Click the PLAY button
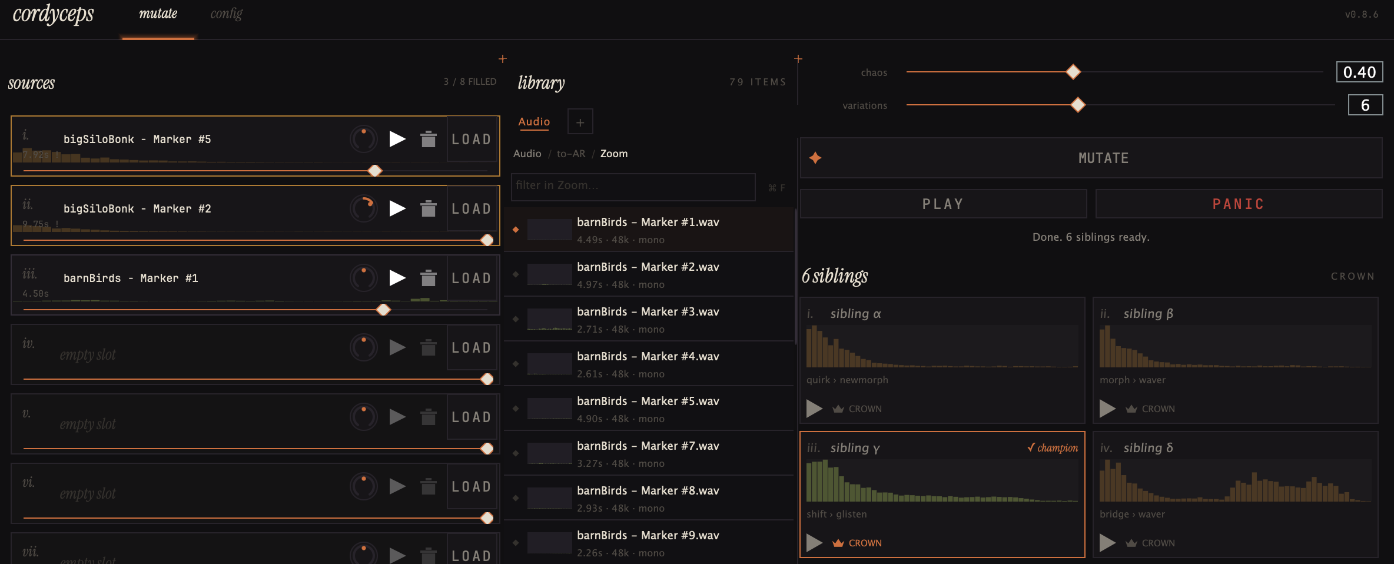 pos(943,204)
